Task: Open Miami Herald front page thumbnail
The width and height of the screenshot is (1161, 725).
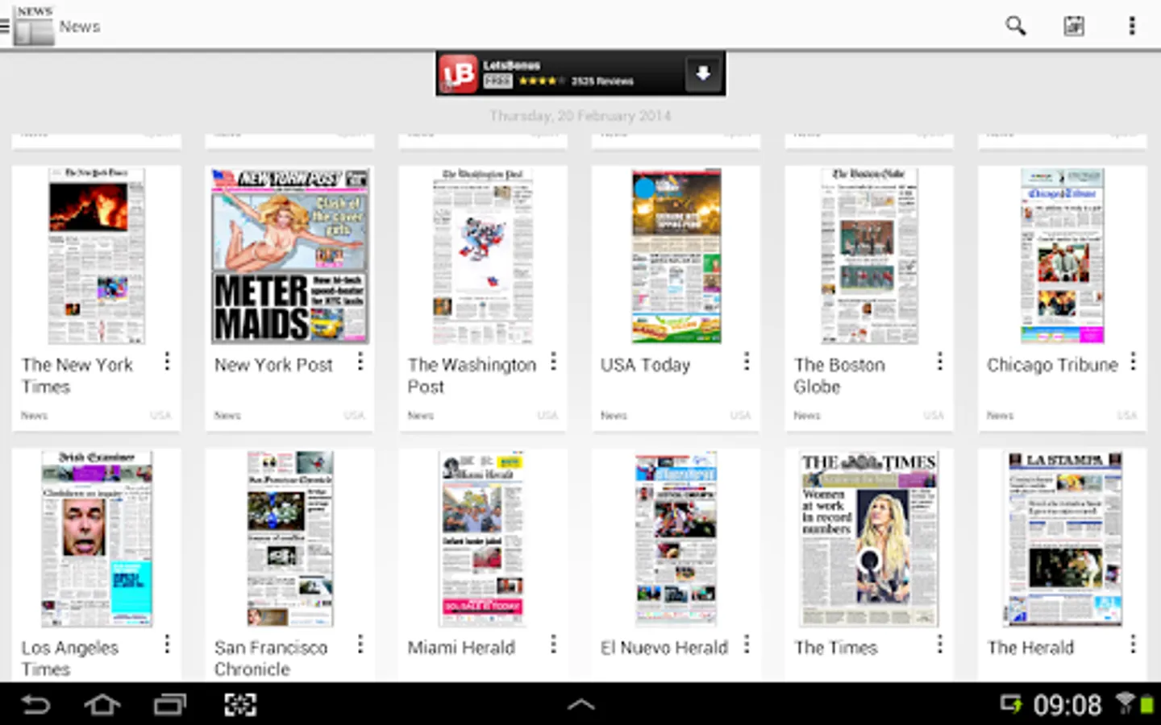Action: (483, 539)
